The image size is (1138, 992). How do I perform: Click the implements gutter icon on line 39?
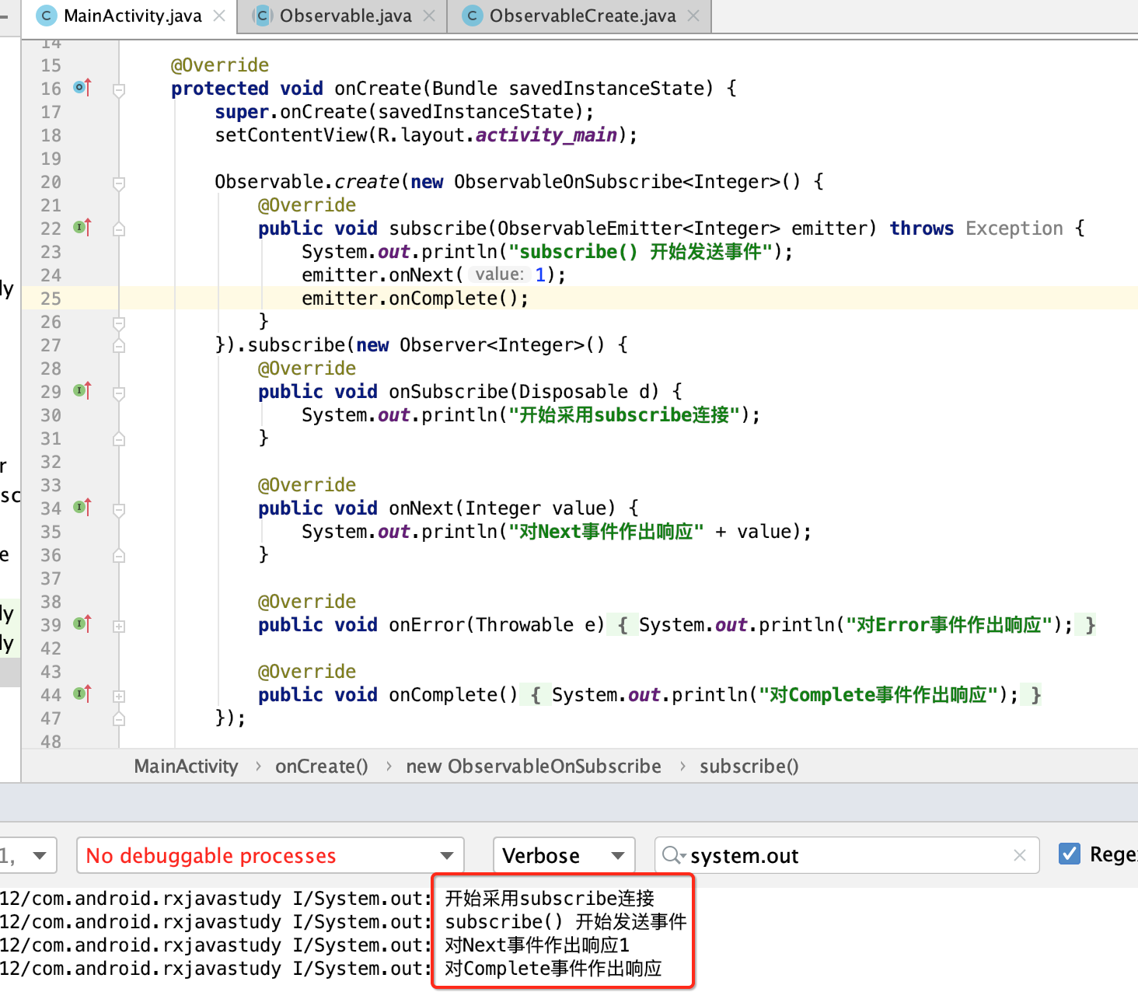(82, 624)
